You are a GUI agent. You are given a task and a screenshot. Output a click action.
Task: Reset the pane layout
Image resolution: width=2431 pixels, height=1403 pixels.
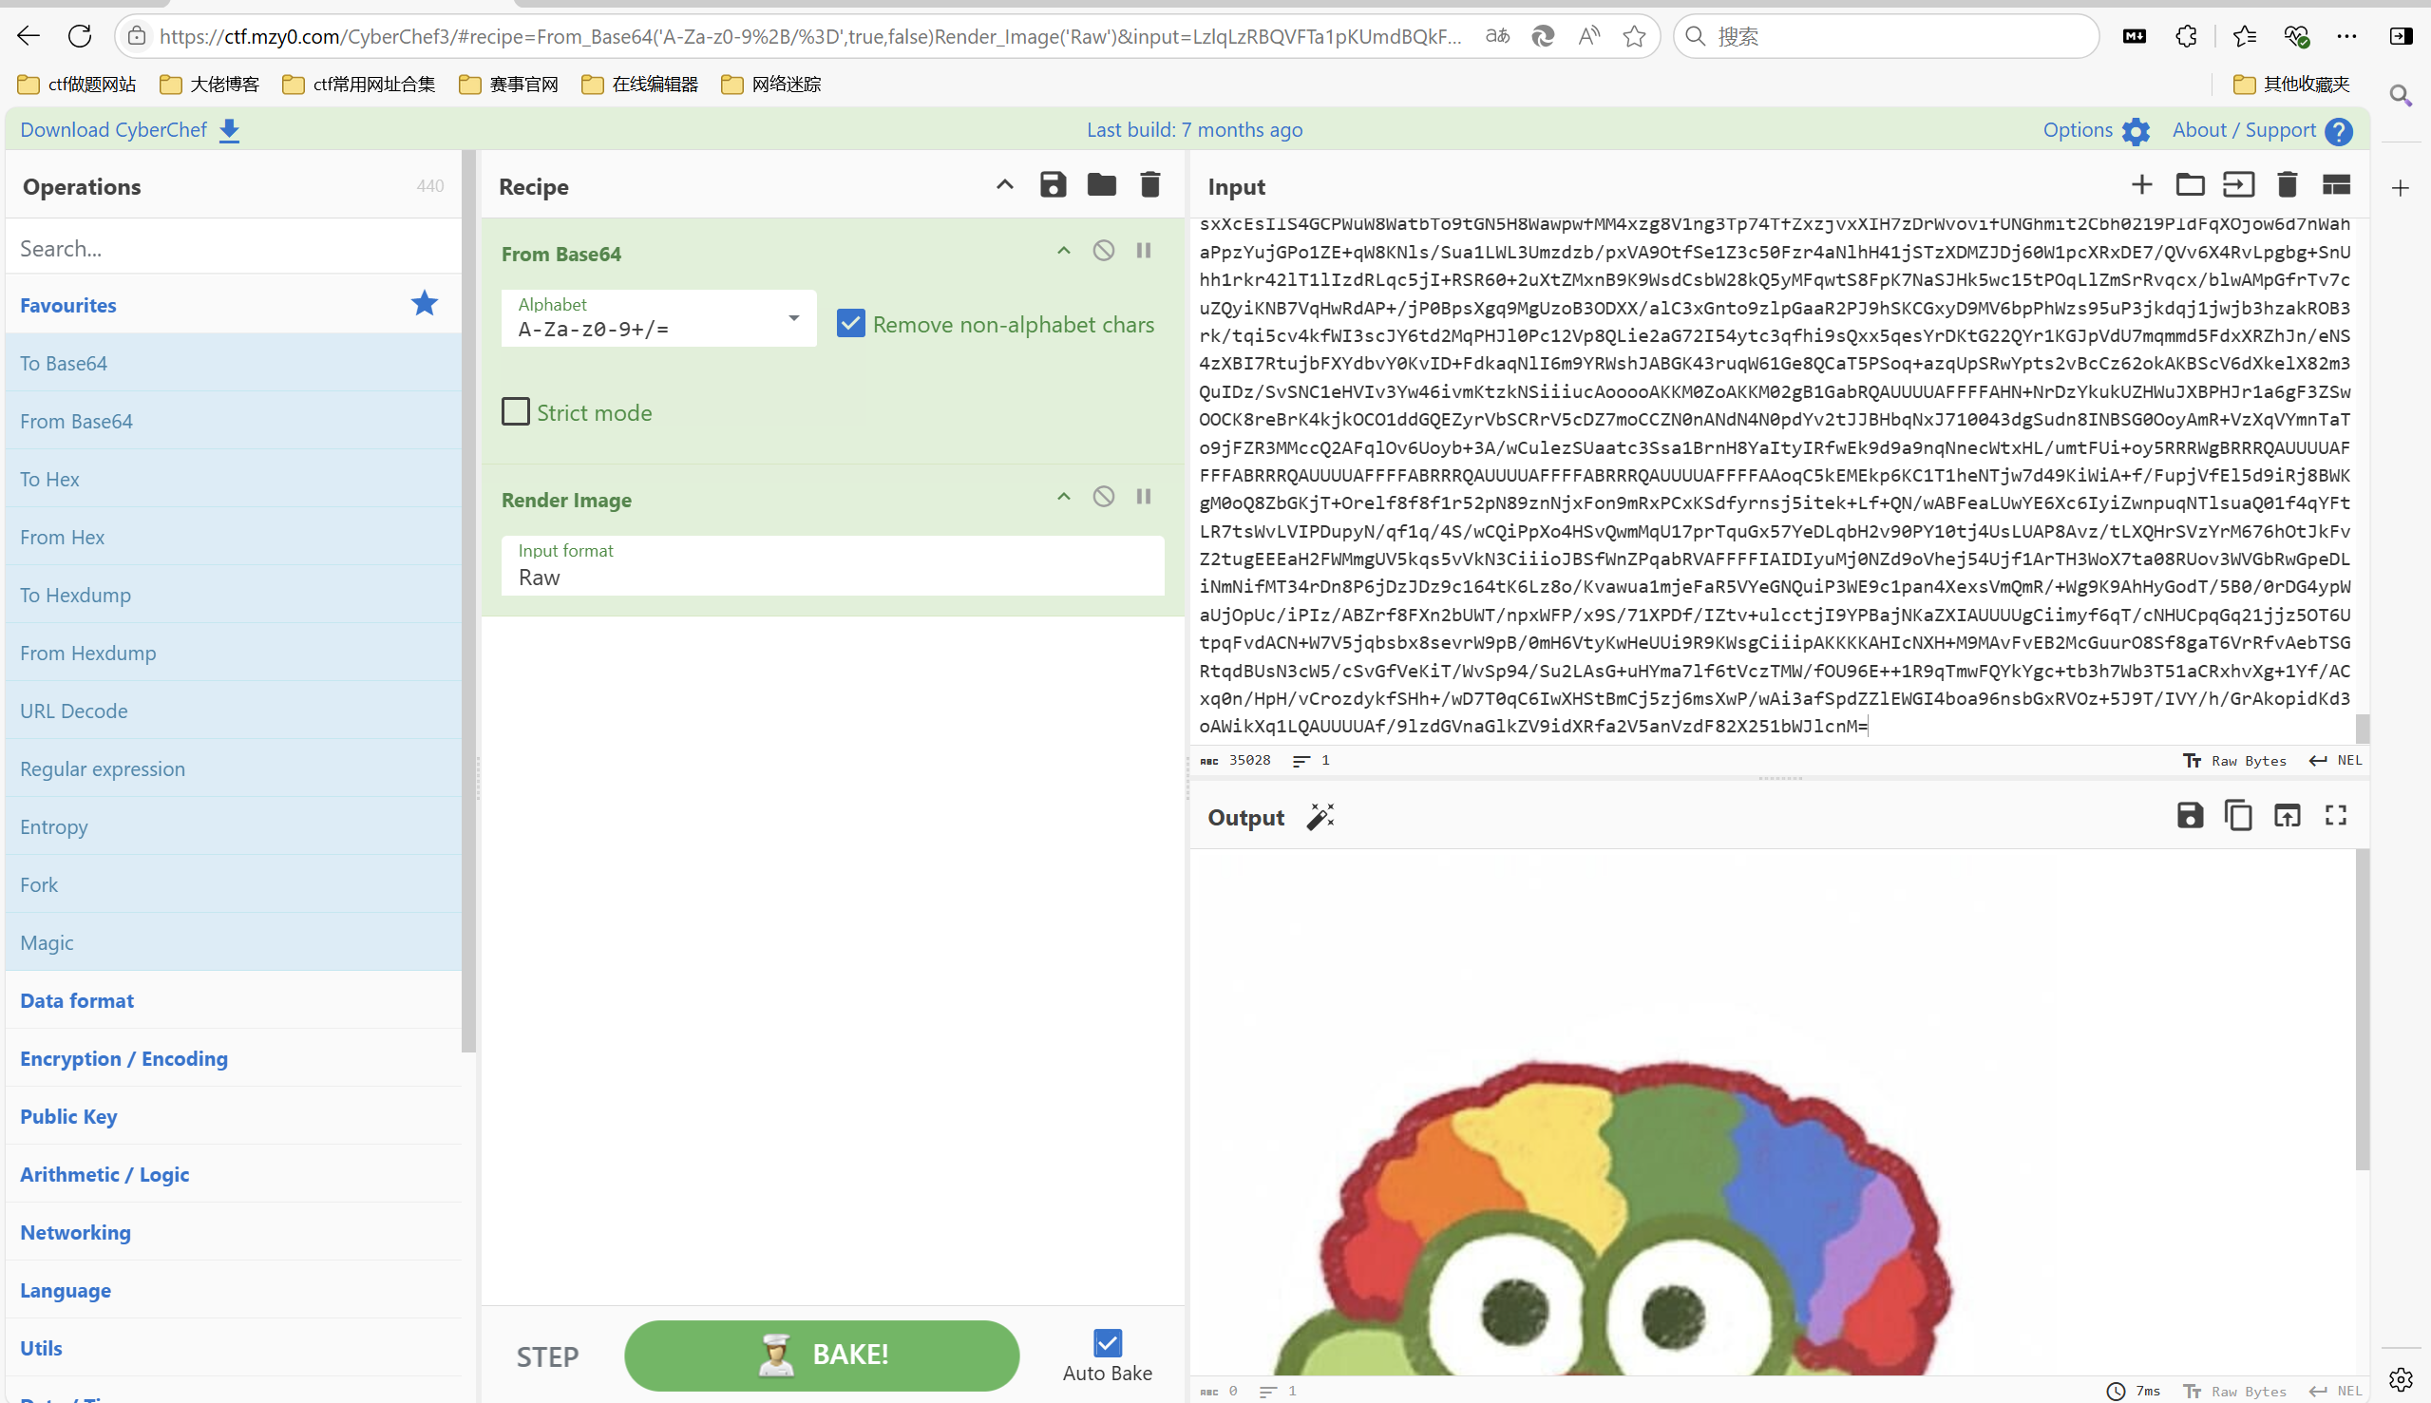(2336, 184)
